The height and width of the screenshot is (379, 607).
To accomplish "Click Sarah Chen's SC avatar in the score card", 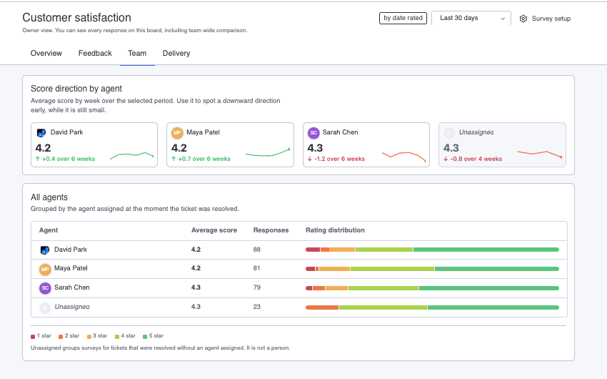I will coord(313,133).
